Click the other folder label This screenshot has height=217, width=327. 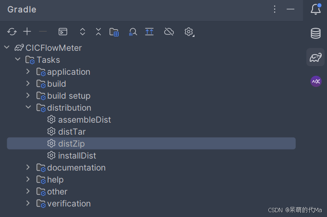[x=57, y=192]
